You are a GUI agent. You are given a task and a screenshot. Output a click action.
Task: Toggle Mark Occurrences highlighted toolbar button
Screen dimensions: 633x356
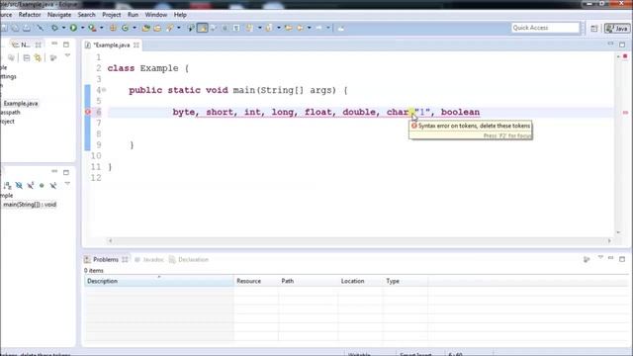pyautogui.click(x=202, y=28)
